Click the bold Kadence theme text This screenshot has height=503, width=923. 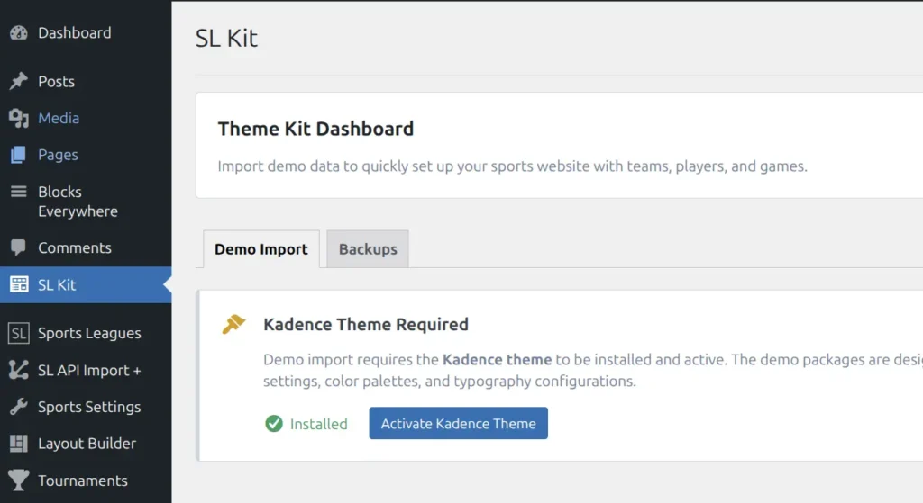pos(497,359)
